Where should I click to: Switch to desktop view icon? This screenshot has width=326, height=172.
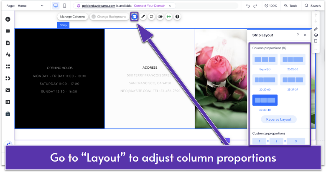coord(56,5)
